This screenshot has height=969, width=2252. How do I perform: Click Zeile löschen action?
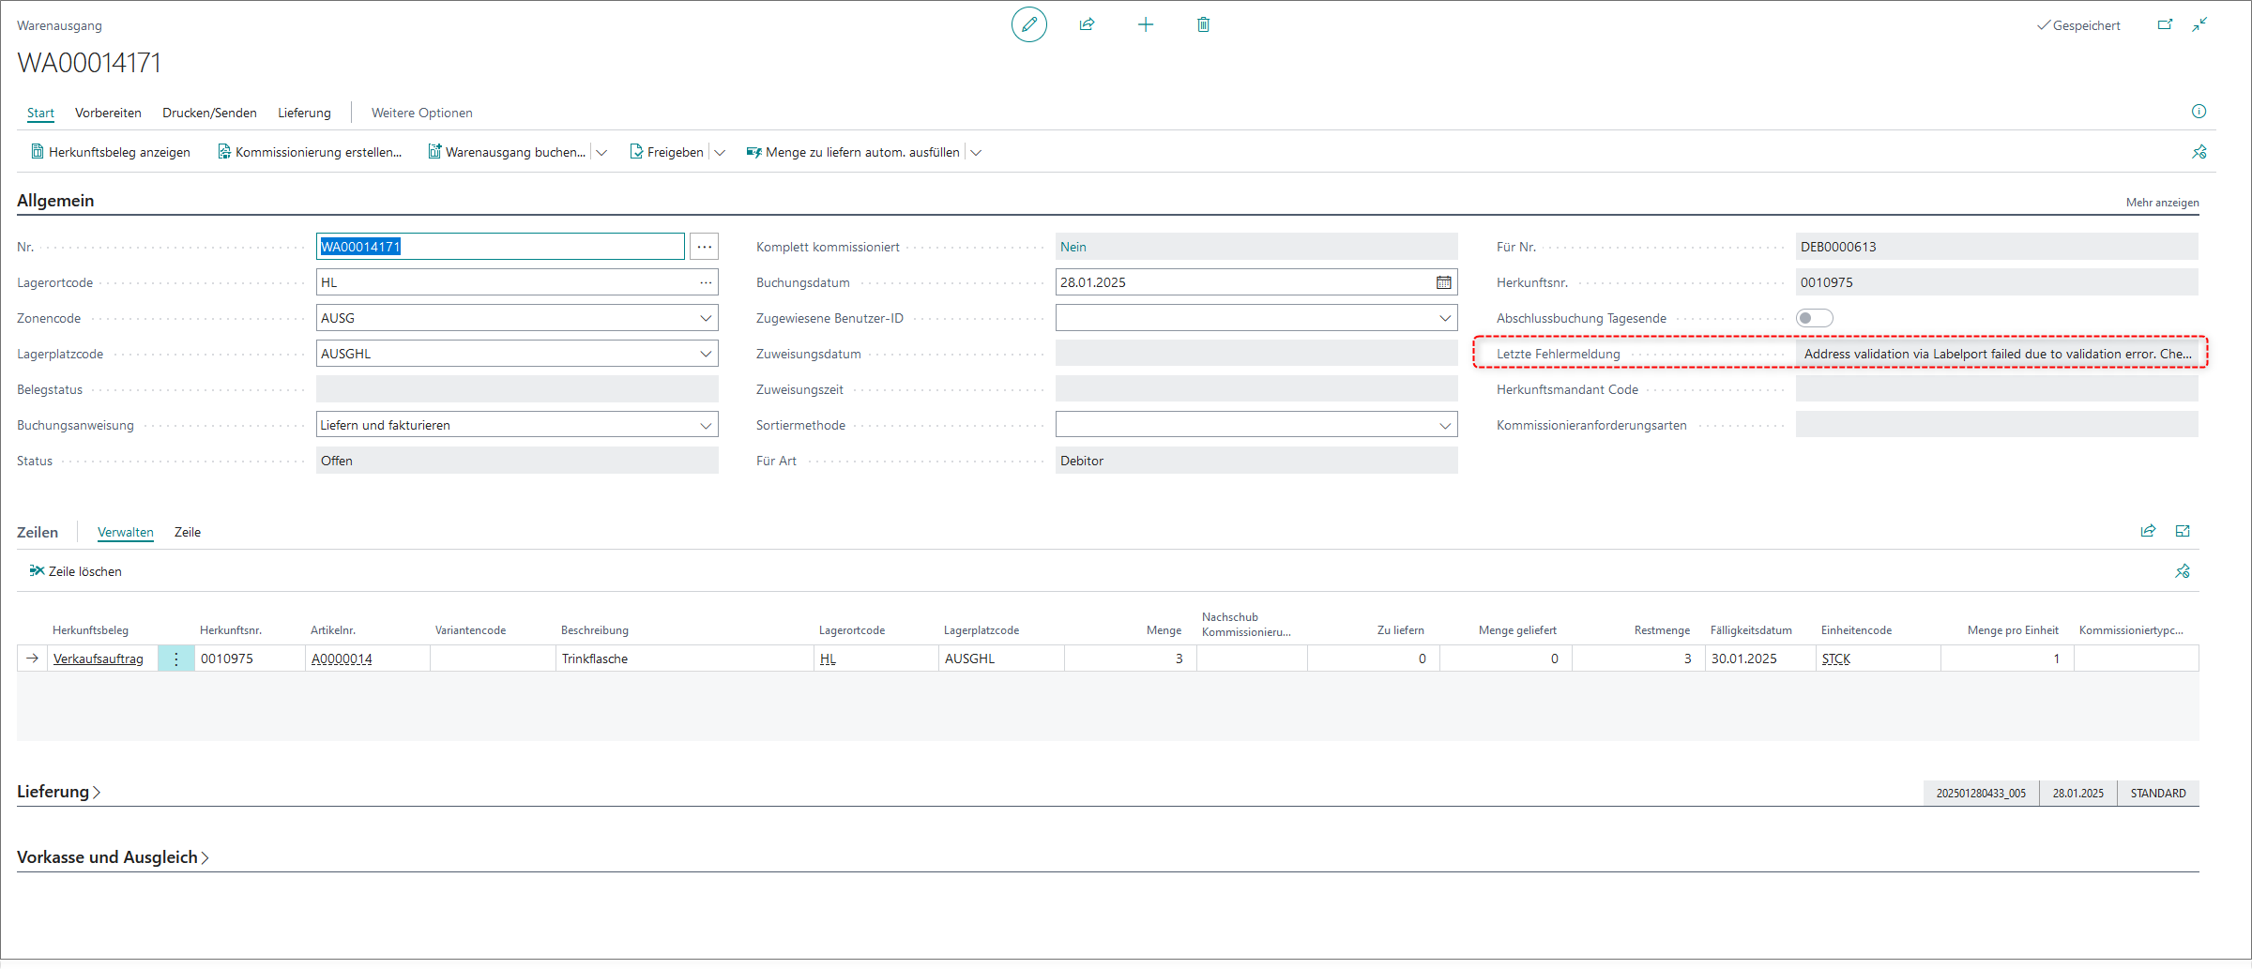coord(75,571)
